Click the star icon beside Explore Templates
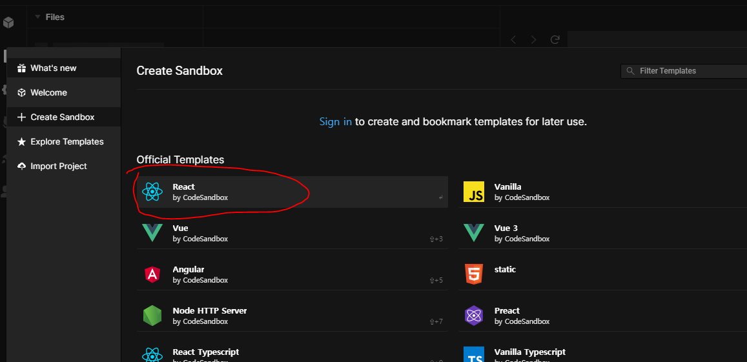Screen dimensions: 747x362 (21, 141)
